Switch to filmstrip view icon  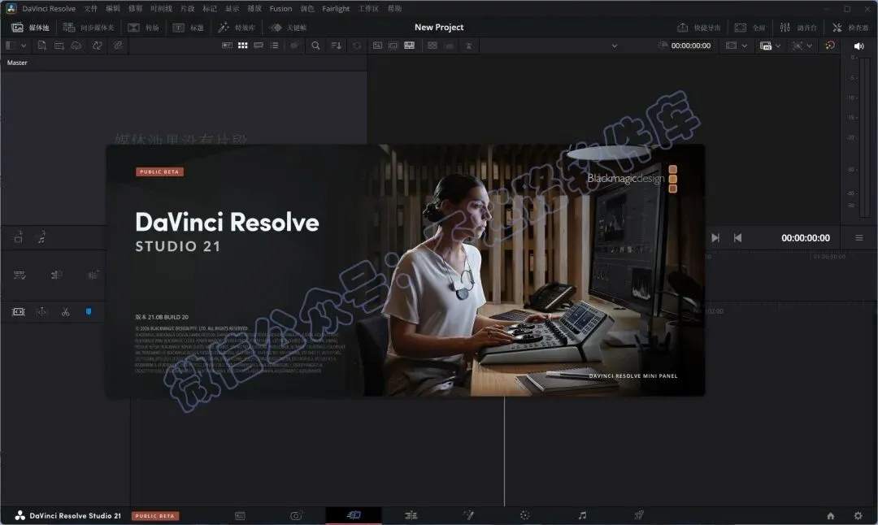pyautogui.click(x=259, y=46)
